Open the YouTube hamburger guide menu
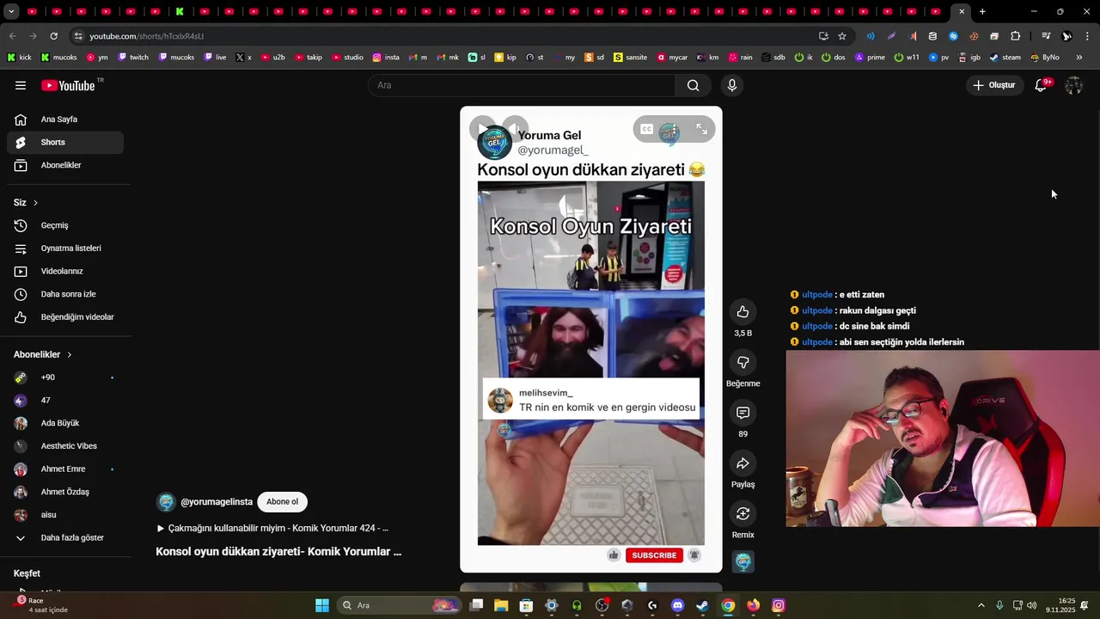 [21, 85]
